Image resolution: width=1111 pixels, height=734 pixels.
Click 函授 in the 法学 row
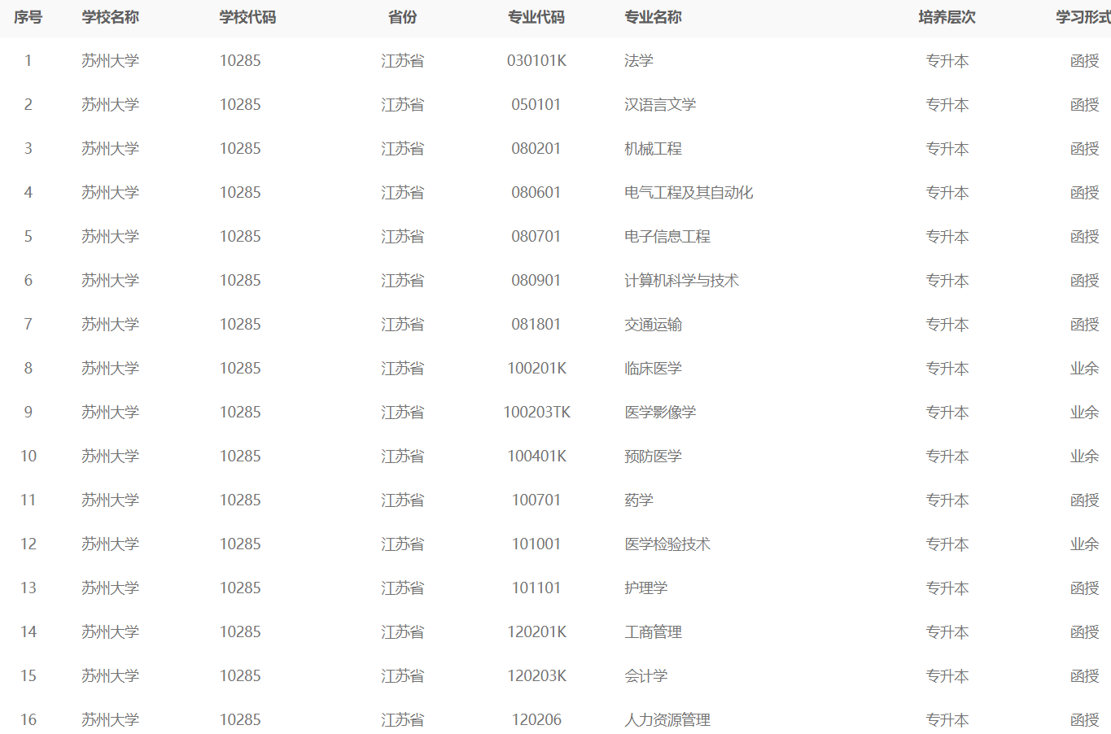(x=1084, y=61)
